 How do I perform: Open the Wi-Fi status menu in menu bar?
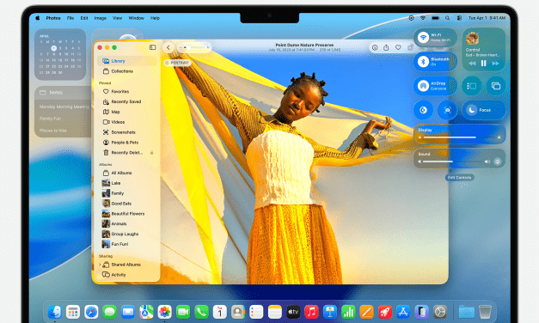[x=423, y=18]
